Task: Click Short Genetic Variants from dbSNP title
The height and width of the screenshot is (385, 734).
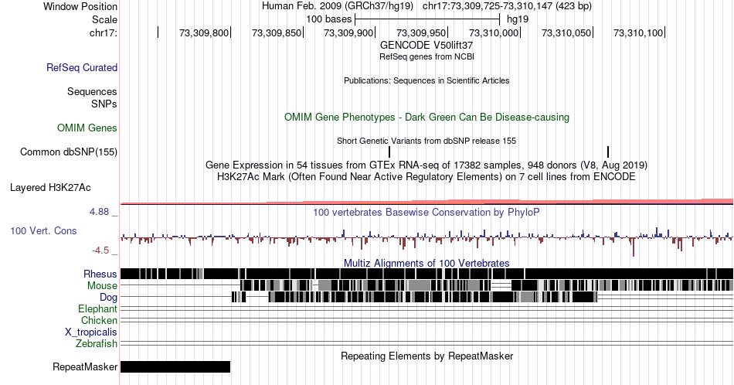Action: pos(426,141)
